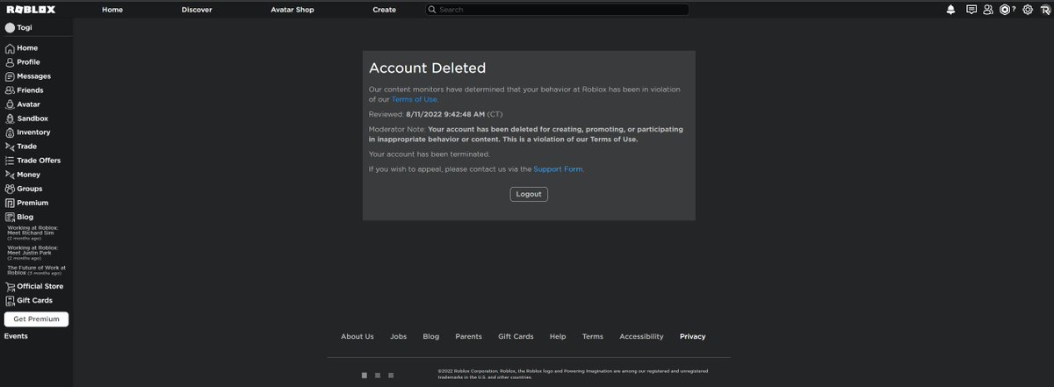Image resolution: width=1054 pixels, height=387 pixels.
Task: Click the Gift Cards icon in sidebar
Action: tap(10, 300)
